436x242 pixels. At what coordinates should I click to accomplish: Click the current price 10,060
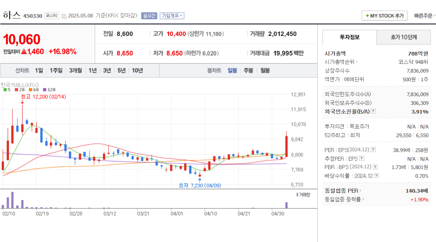22,40
